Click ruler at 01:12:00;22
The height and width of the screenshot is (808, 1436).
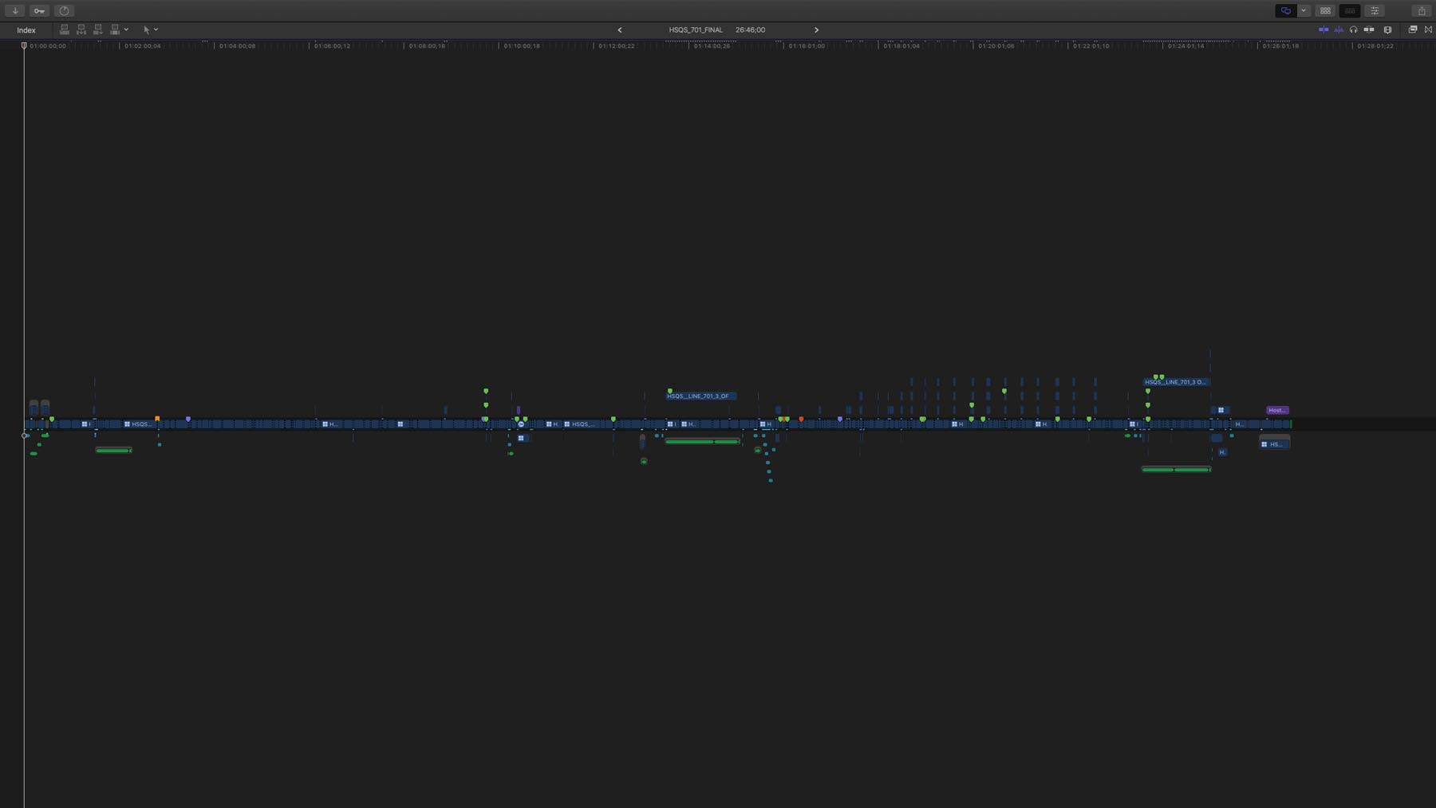[x=617, y=45]
